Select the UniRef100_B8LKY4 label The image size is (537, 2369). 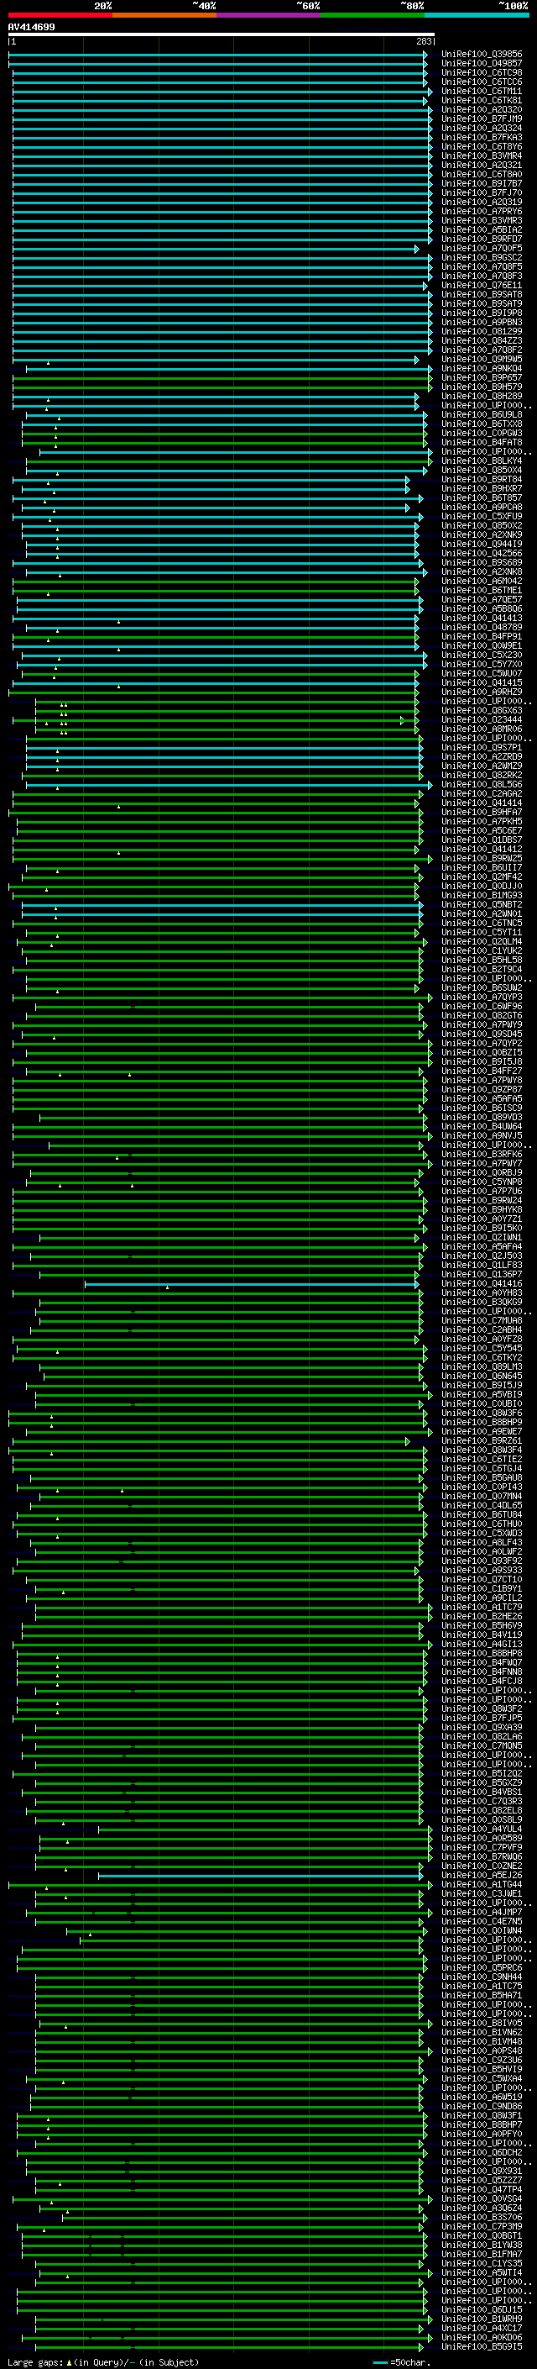tap(482, 461)
